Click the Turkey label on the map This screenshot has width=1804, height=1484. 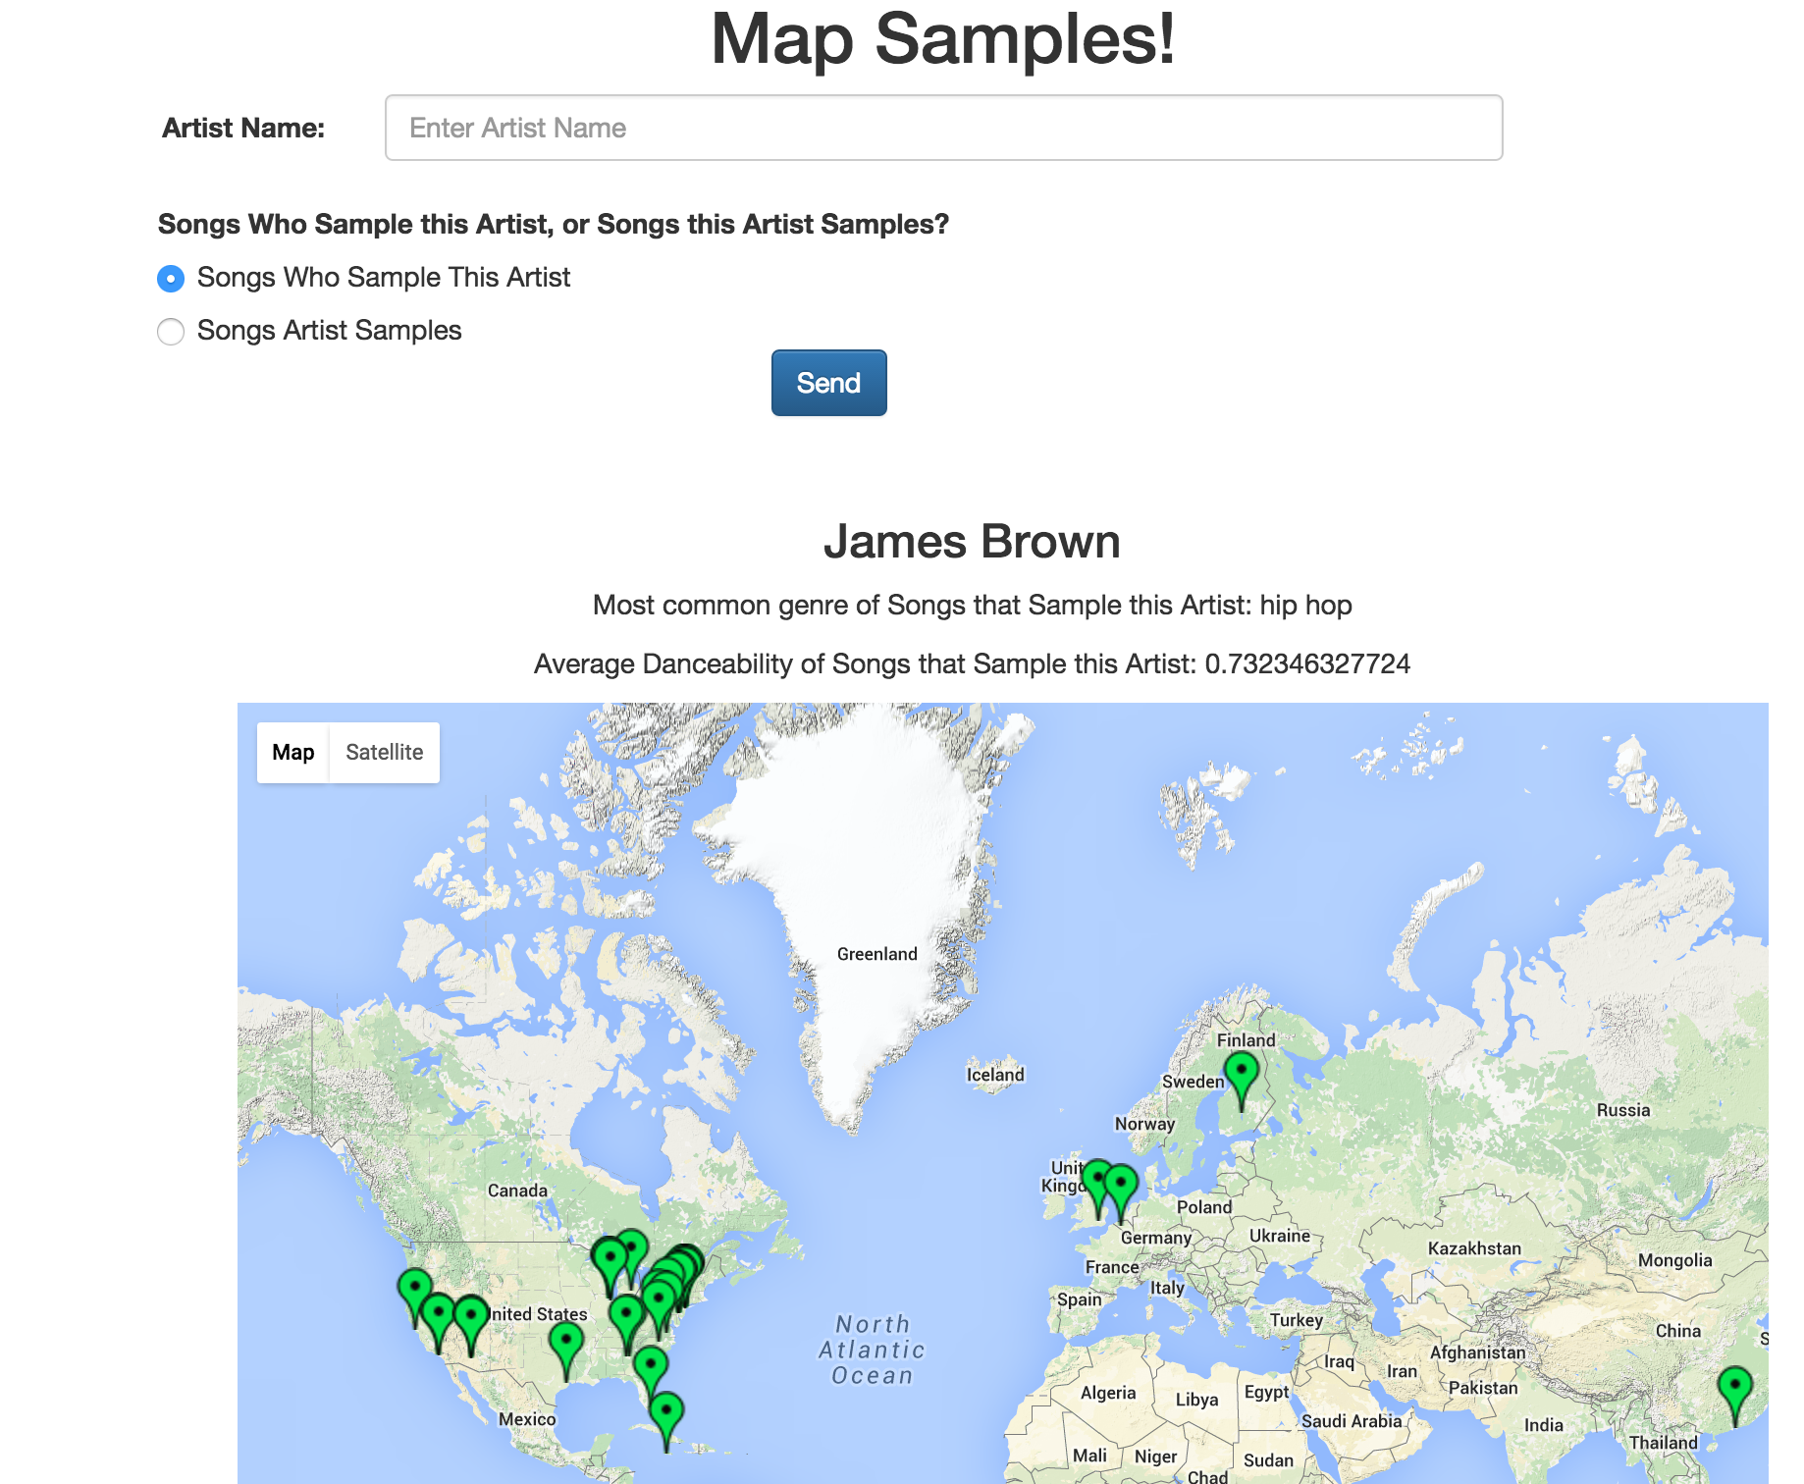(1297, 1320)
